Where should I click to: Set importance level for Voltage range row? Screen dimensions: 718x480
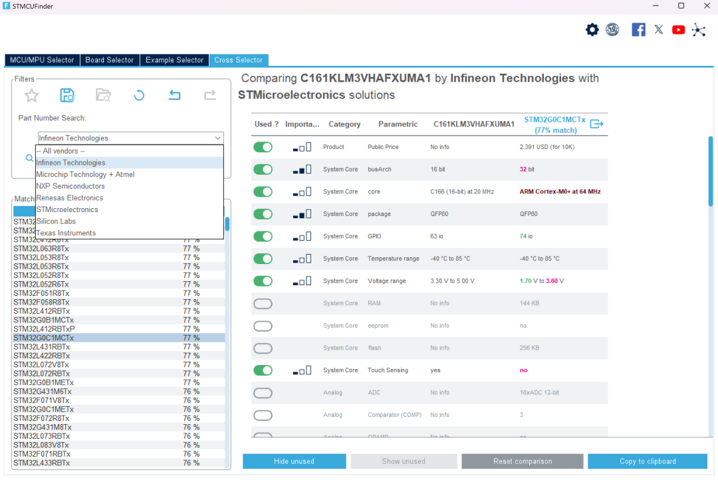[x=302, y=281]
